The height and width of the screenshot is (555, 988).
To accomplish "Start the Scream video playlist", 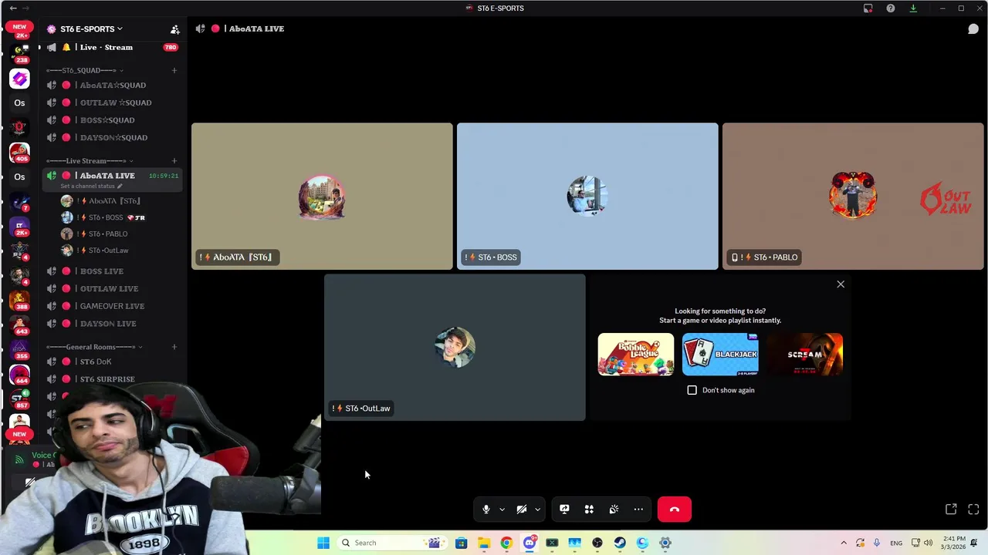I will coord(804,355).
